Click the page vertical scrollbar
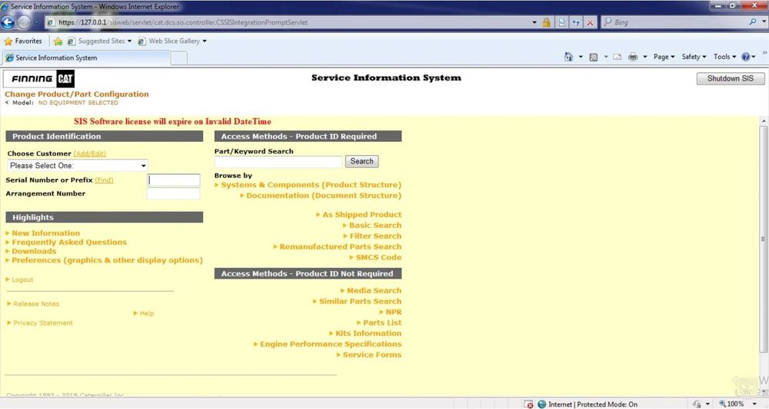The image size is (769, 409). tap(764, 239)
